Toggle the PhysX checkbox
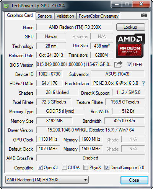 tap(86, 168)
